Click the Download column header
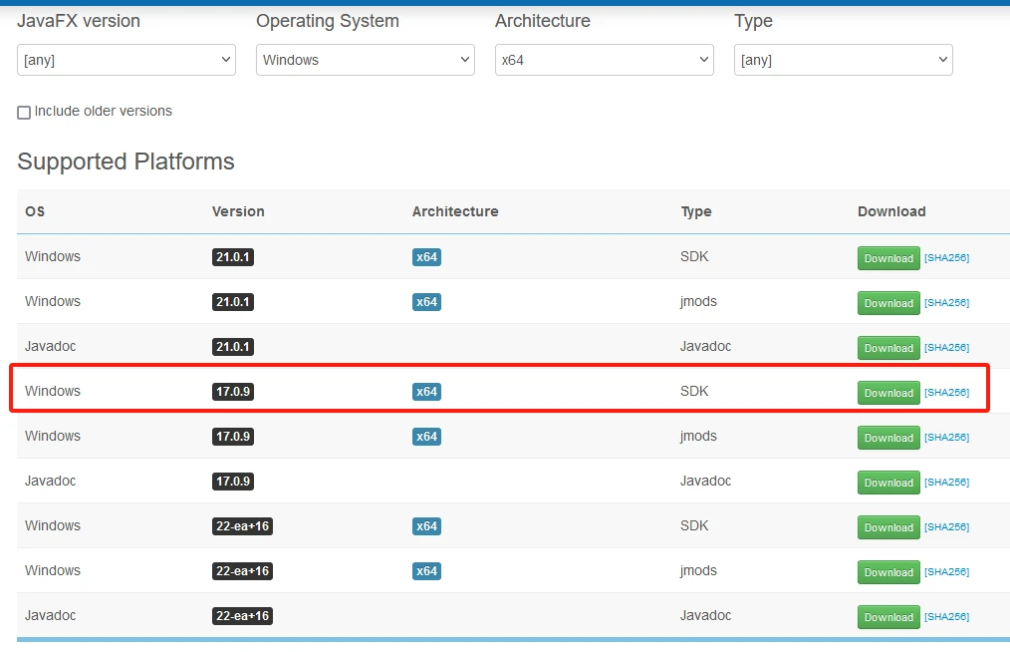This screenshot has width=1010, height=652. point(891,211)
